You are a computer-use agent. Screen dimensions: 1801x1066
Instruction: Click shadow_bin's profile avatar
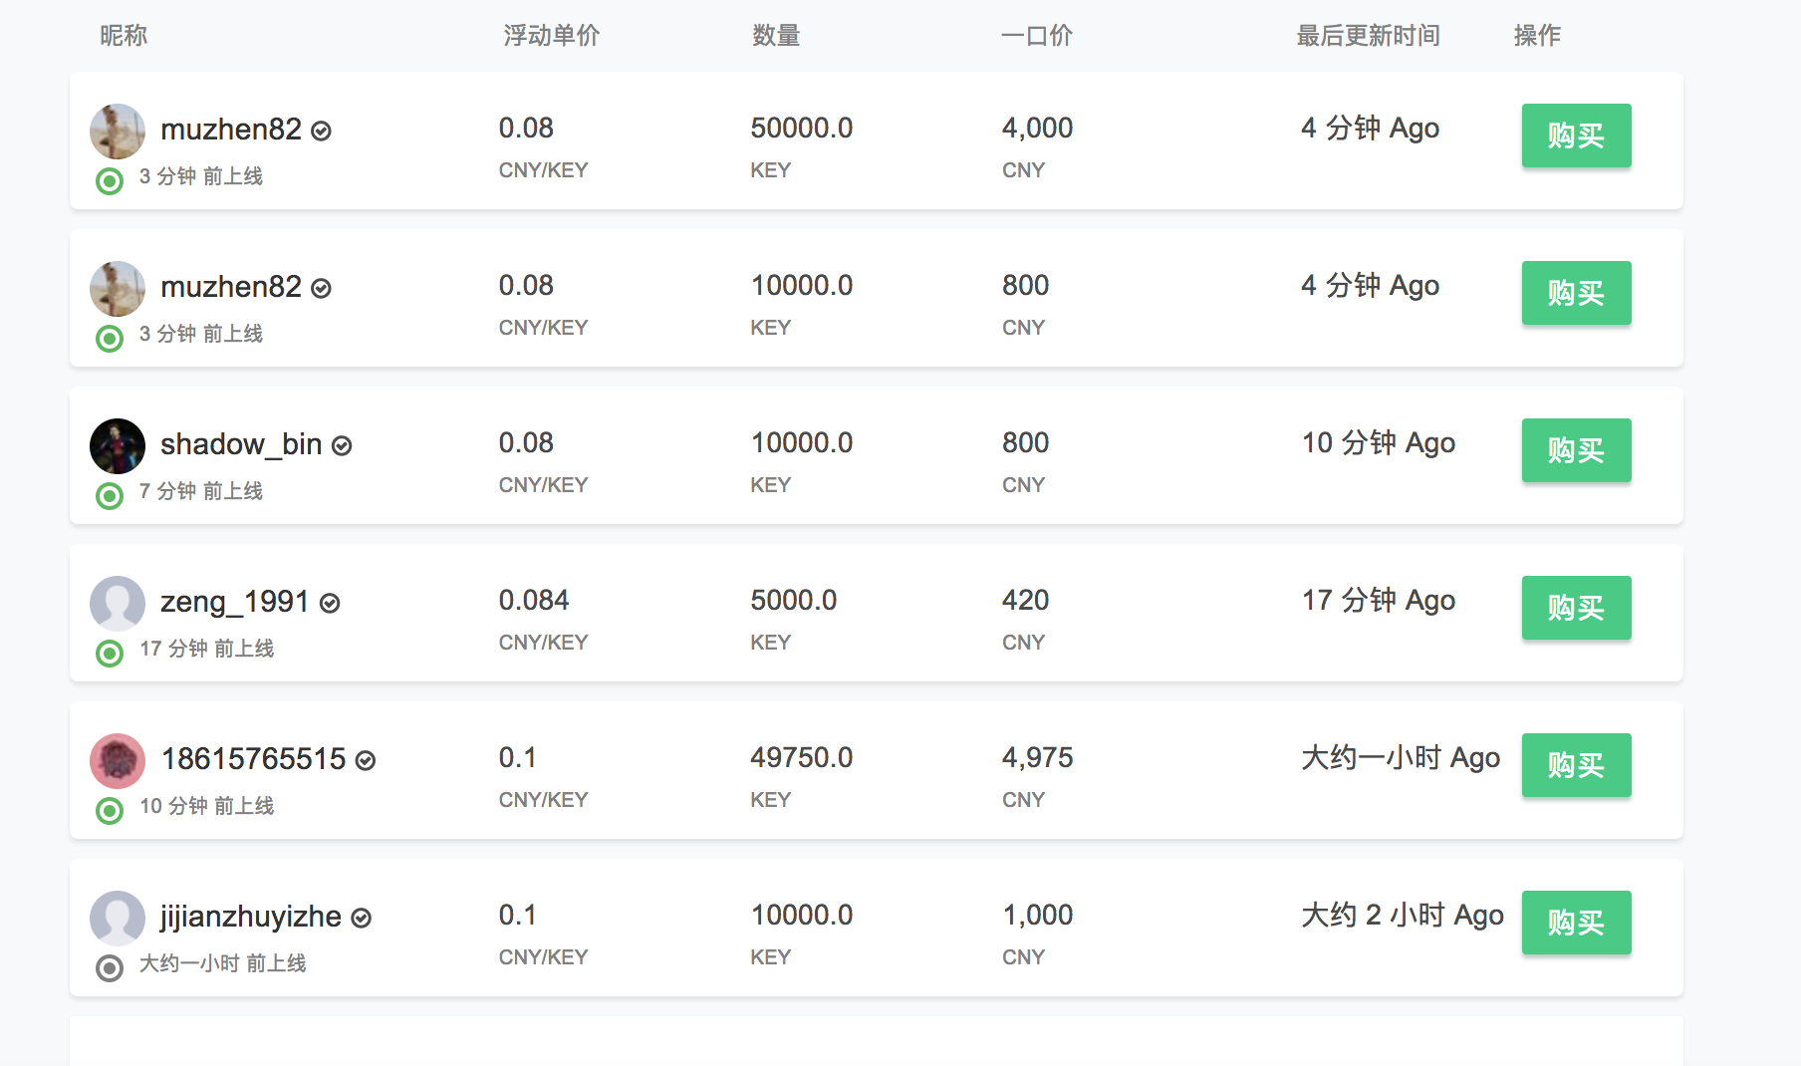pos(118,446)
